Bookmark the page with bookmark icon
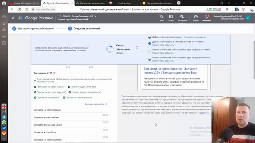This screenshot has width=255, height=143. (x=227, y=10)
